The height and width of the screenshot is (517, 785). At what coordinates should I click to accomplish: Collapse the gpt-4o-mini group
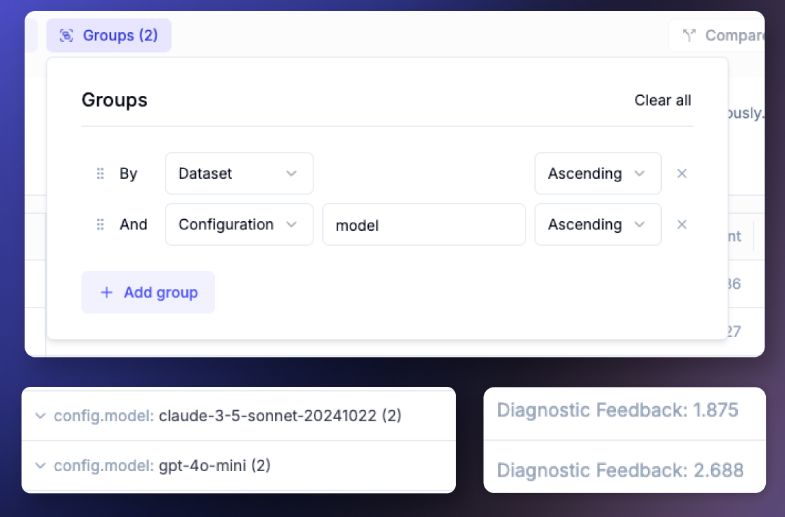(x=40, y=466)
